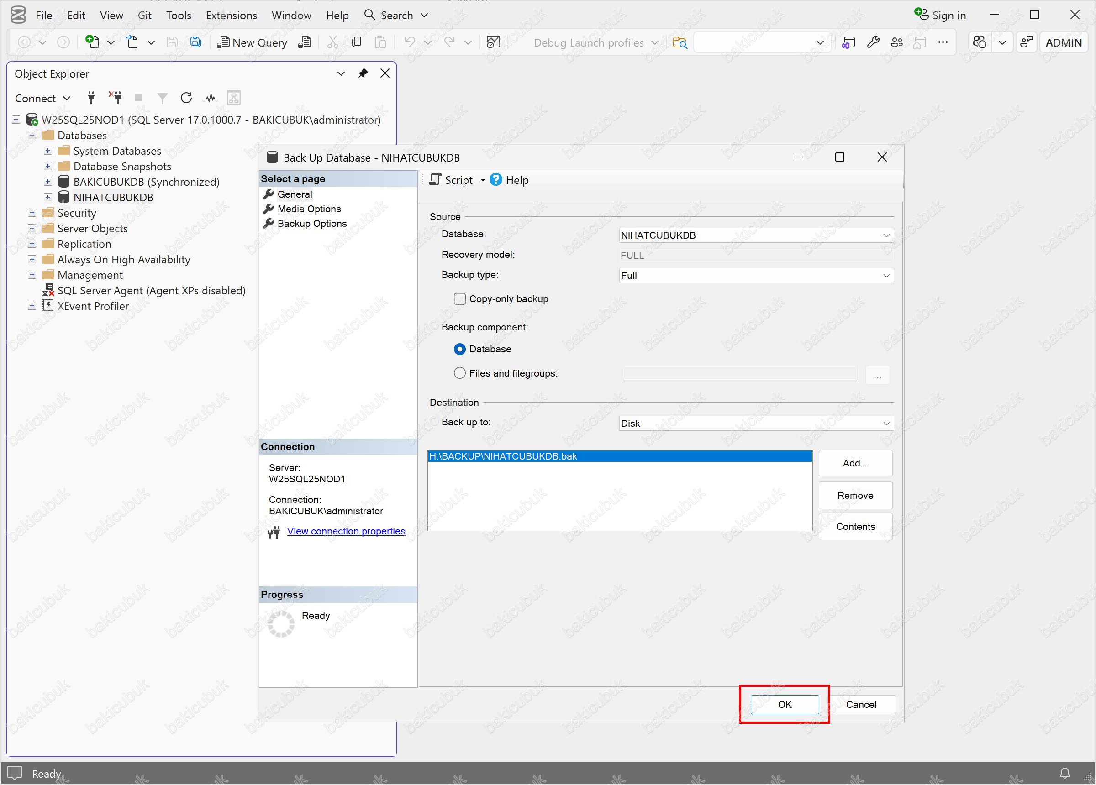Click OK to start the backup
Viewport: 1096px width, 785px height.
784,705
